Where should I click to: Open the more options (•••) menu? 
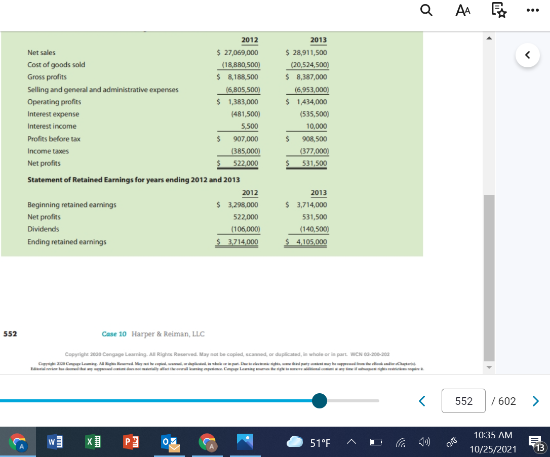[532, 10]
